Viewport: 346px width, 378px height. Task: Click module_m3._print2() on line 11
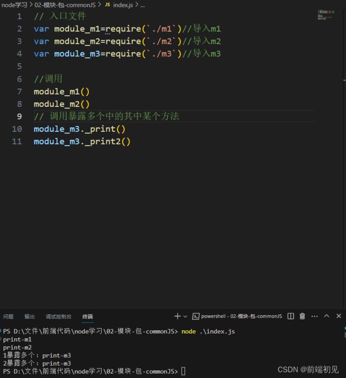coord(82,141)
